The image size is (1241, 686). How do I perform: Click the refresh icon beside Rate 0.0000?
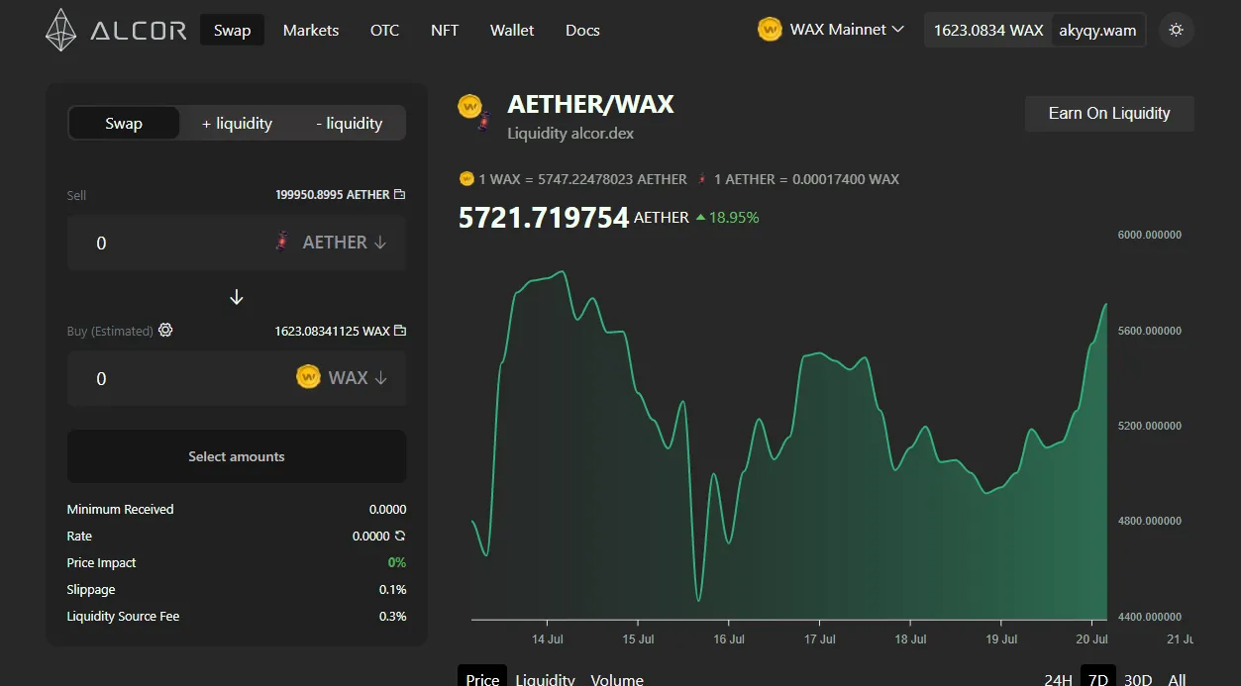[400, 536]
